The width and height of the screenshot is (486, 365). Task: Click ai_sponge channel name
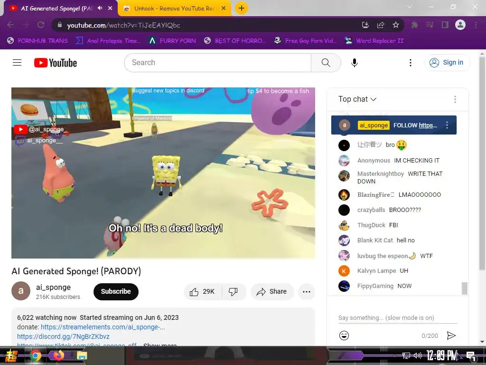click(x=53, y=287)
